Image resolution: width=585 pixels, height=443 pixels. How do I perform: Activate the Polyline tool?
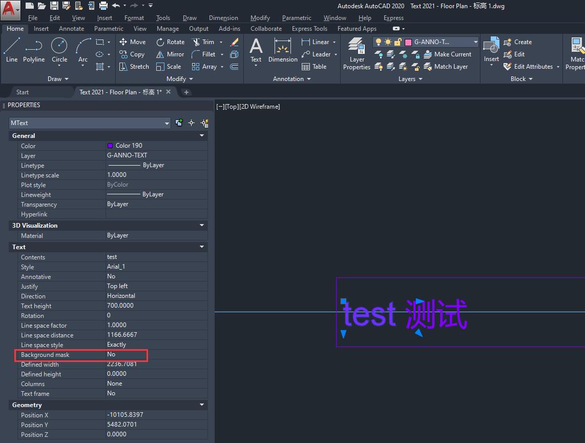coord(34,51)
